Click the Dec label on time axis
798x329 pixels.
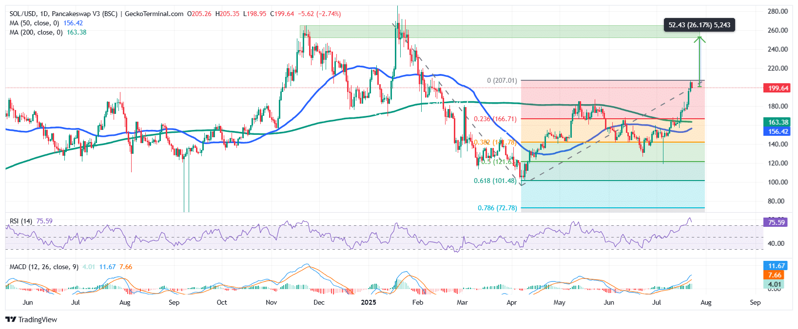319,302
